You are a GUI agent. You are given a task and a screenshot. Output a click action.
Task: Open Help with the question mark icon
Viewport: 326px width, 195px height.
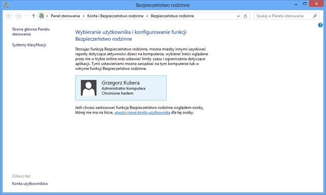[320, 25]
